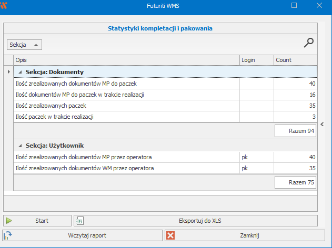Sort by the Login column header
Image resolution: width=332 pixels, height=248 pixels.
tap(256, 60)
